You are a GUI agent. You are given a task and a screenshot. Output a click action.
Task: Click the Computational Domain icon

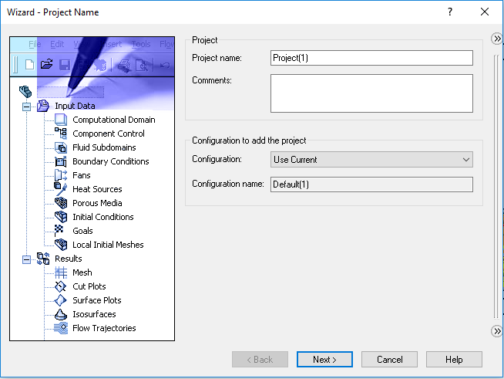61,120
